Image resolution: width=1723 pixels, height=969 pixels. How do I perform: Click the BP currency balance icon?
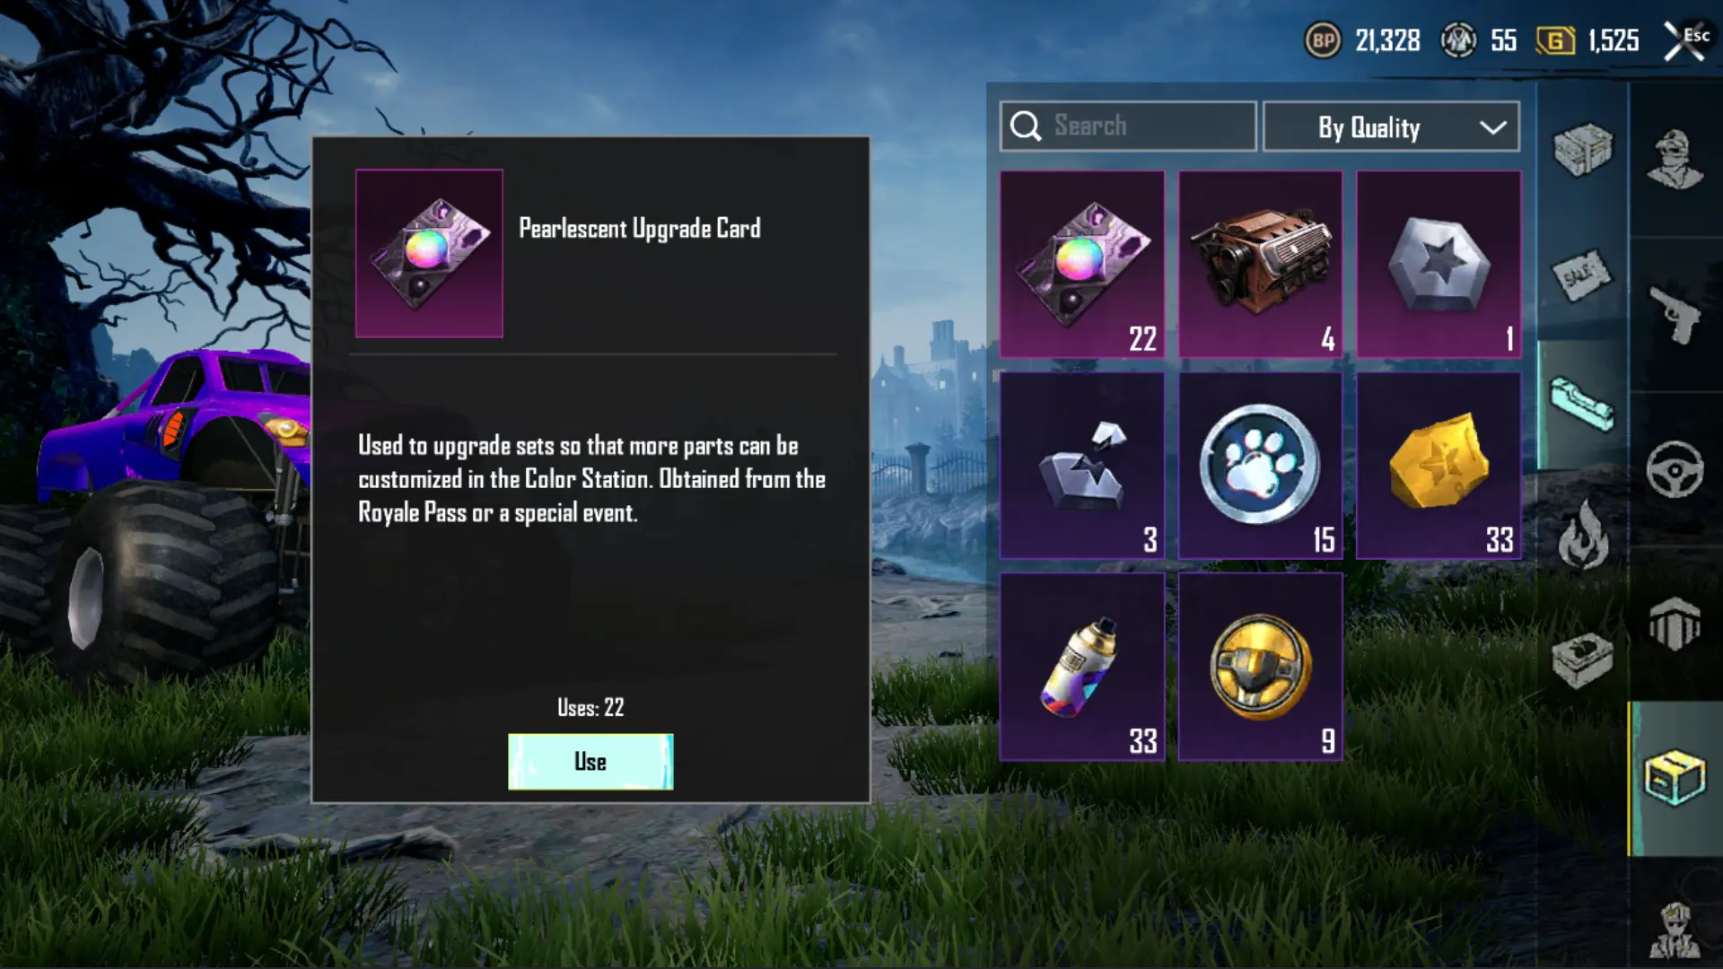(1323, 40)
